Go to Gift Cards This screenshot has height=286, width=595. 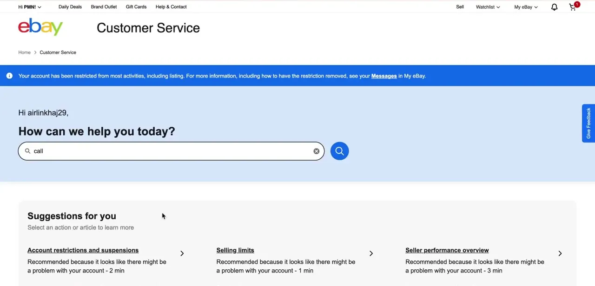(136, 7)
